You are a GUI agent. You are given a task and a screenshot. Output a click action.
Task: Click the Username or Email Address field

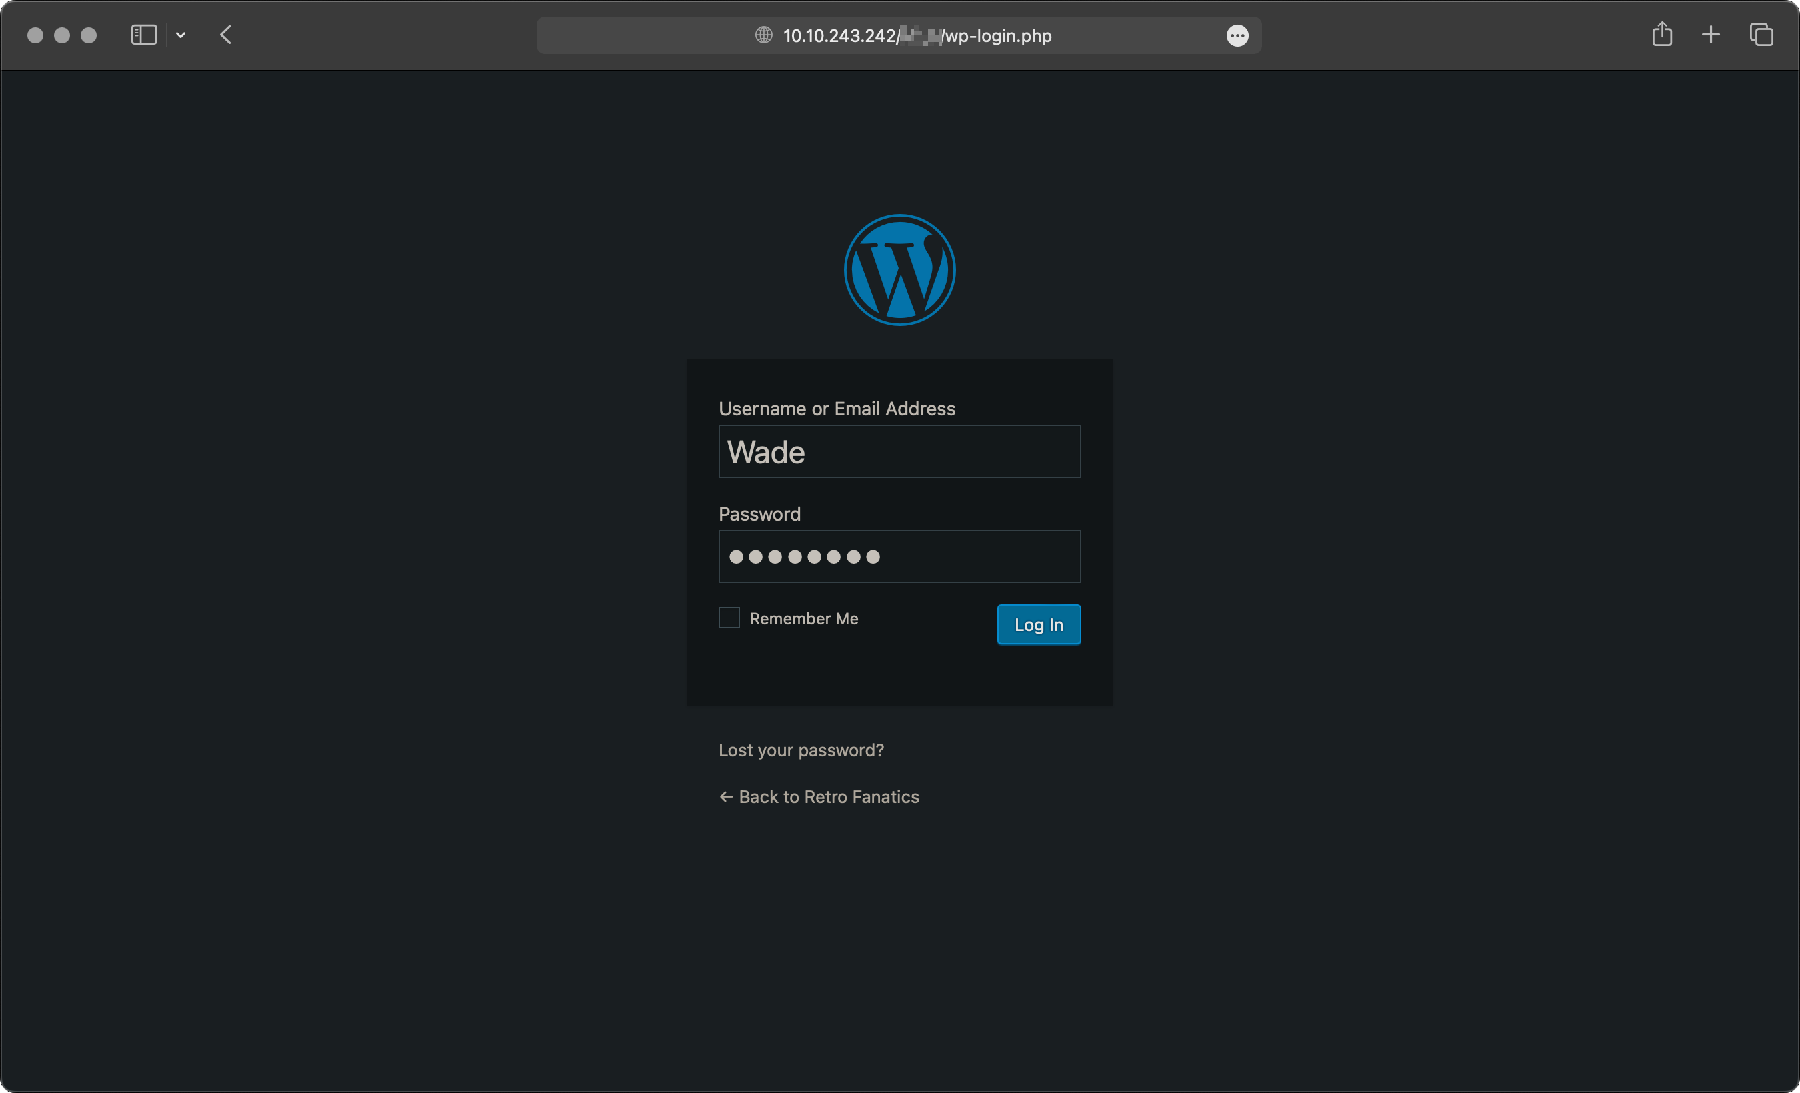pyautogui.click(x=899, y=451)
